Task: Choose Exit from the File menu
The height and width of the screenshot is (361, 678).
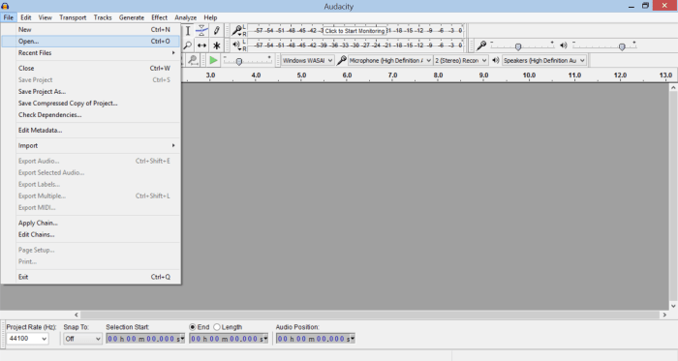Action: point(91,277)
